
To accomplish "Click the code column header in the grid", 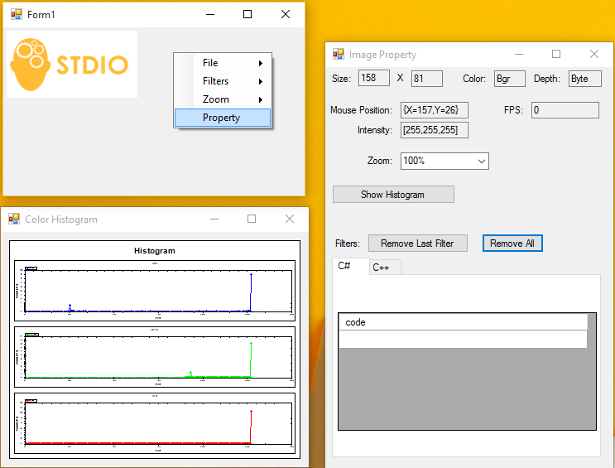I will tap(463, 322).
